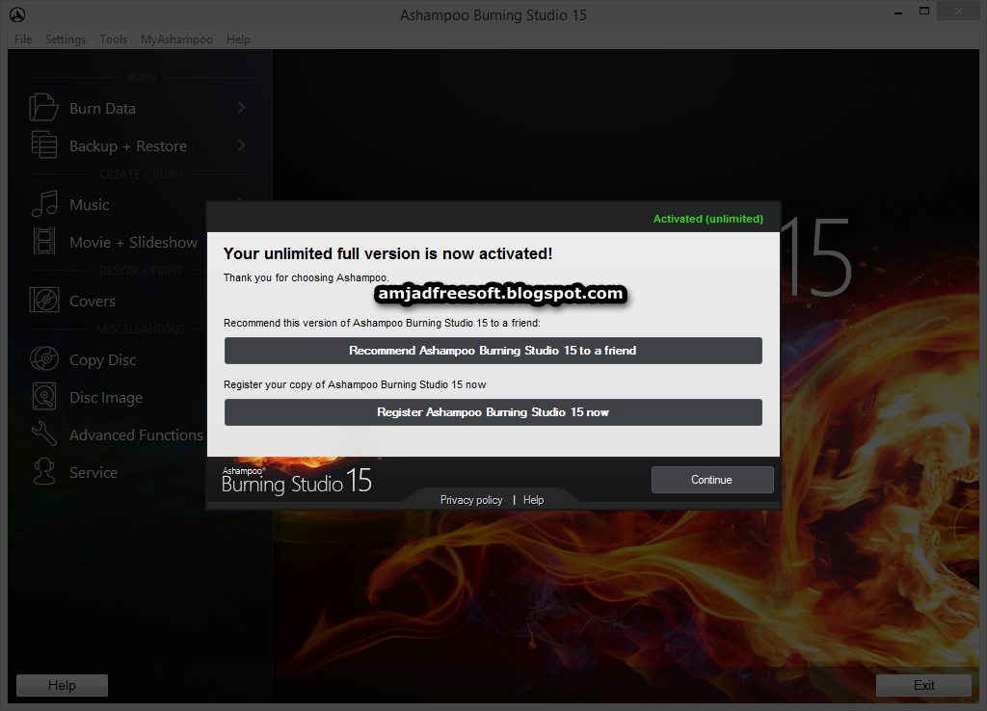
Task: Click the Continue button
Action: [x=712, y=480]
